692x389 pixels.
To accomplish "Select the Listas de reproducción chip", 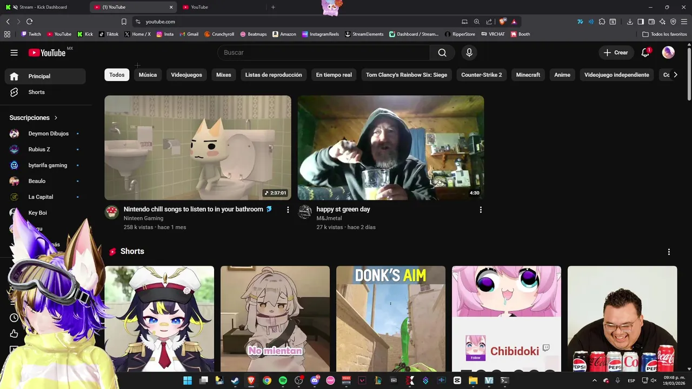I will pos(274,75).
